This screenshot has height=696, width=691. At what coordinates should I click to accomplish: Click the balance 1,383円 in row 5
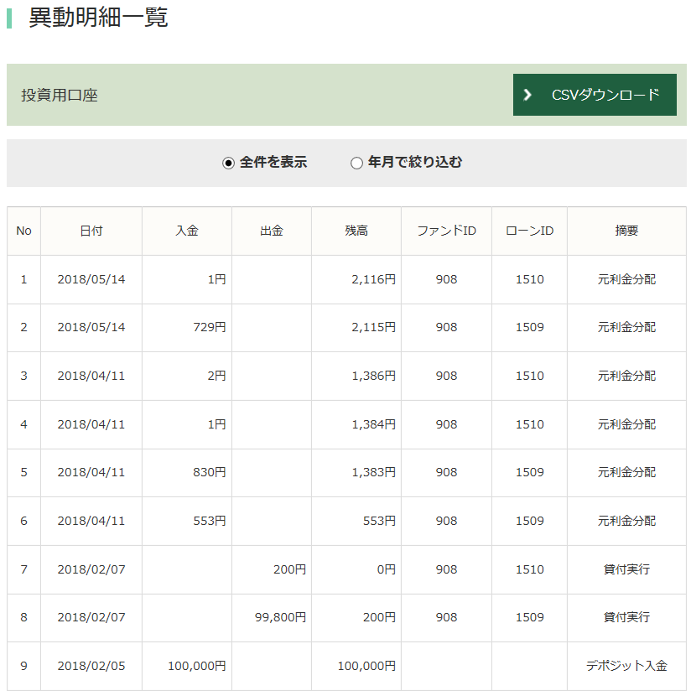[373, 472]
